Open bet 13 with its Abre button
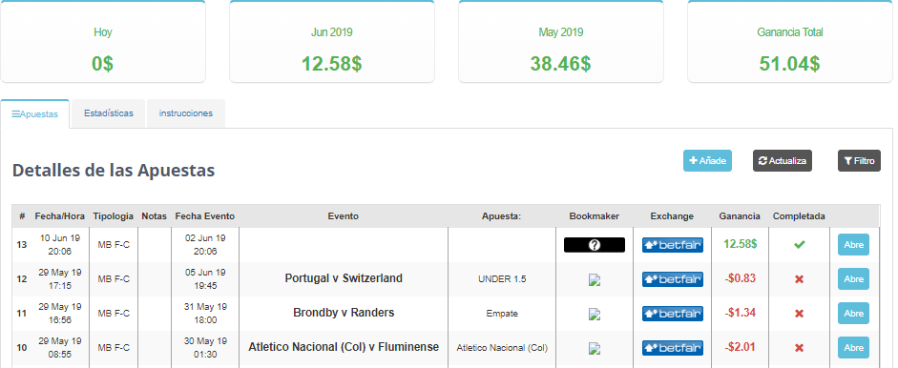This screenshot has width=898, height=368. coord(853,245)
